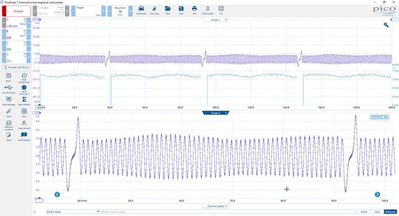Click the channel notes input field
399x216 pixels.
[x=228, y=212]
